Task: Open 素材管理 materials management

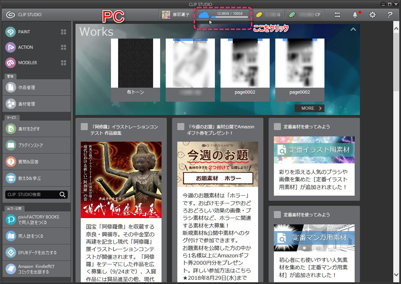Action: (37, 104)
